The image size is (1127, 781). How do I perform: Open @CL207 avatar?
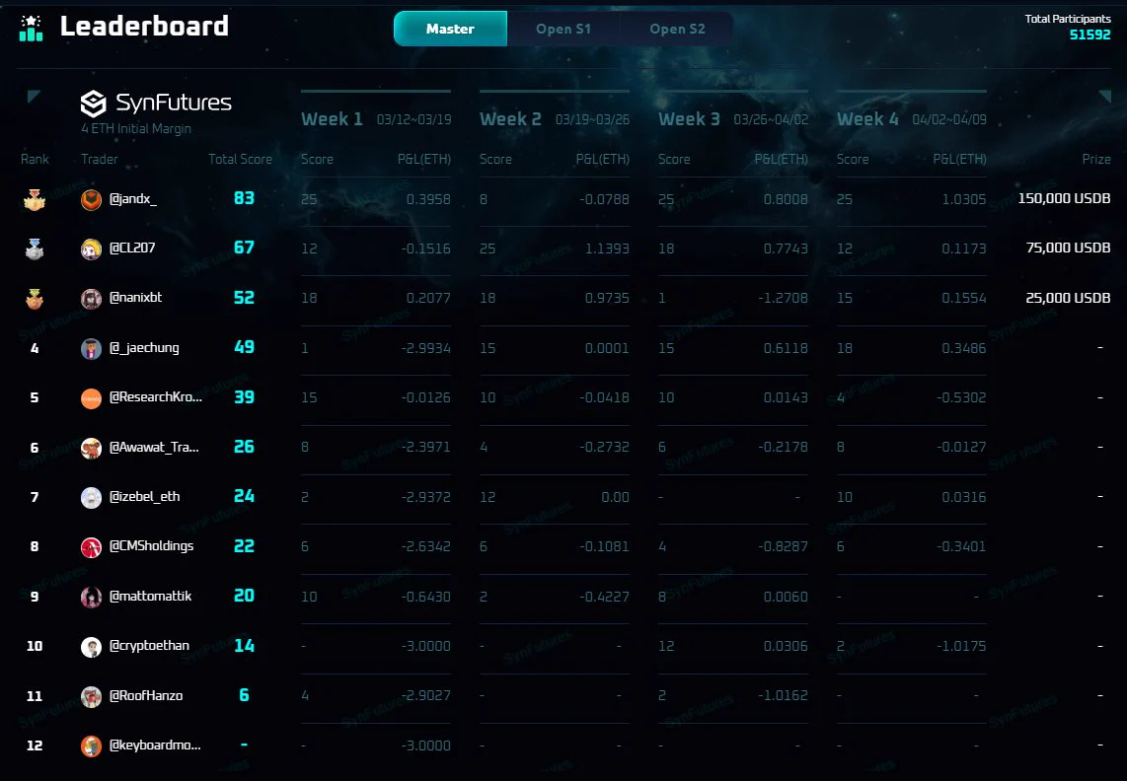pyautogui.click(x=91, y=249)
